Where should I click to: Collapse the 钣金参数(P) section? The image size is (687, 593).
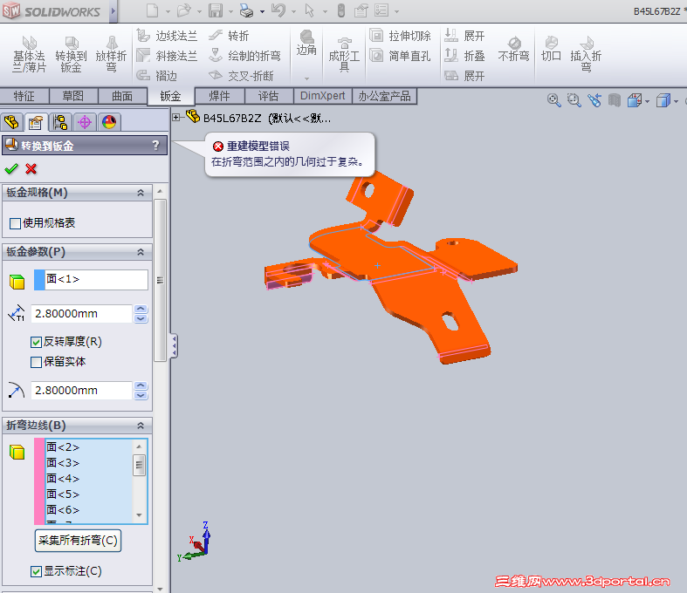pos(141,252)
